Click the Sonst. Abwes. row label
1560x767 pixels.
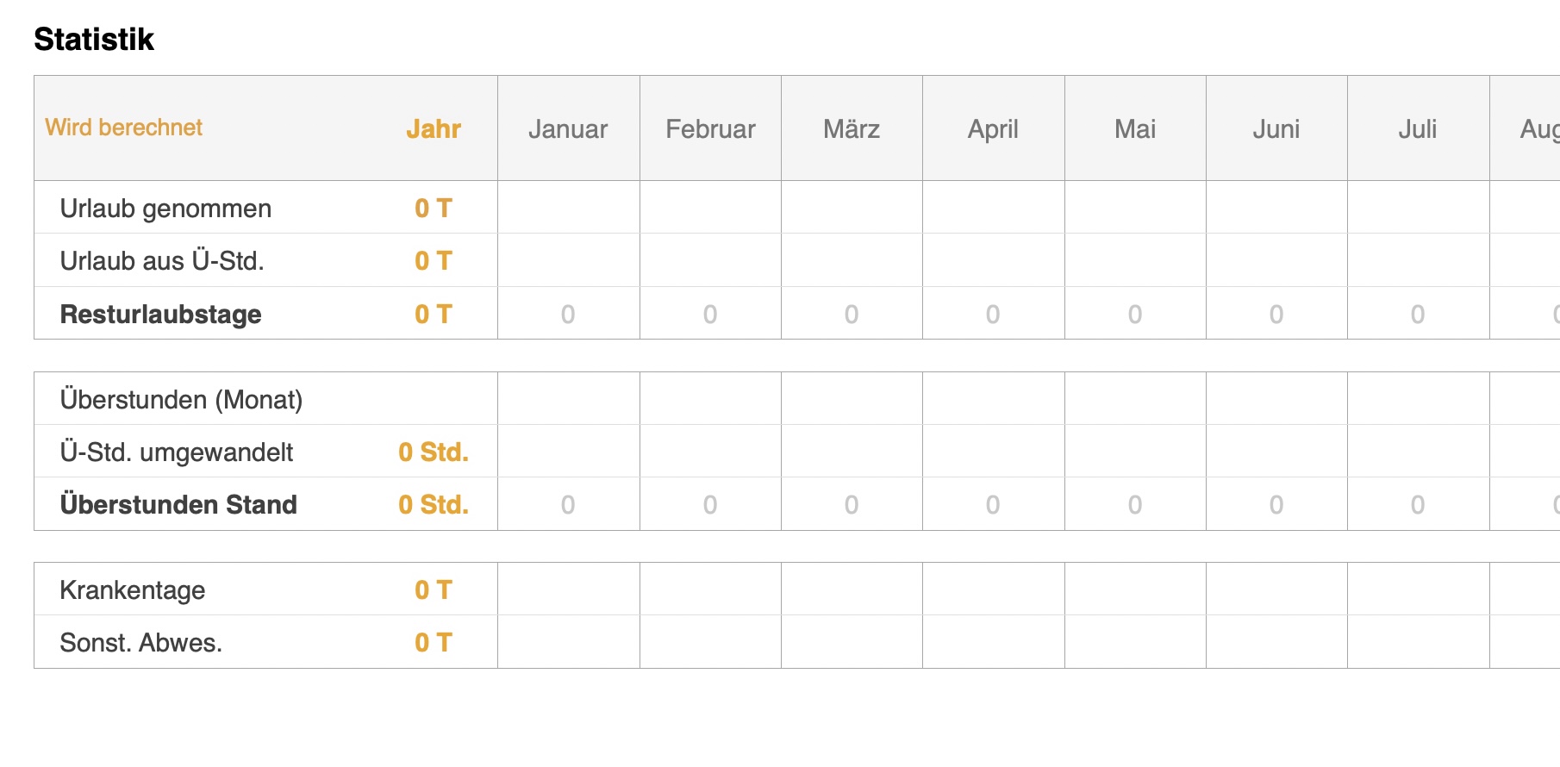[x=141, y=643]
